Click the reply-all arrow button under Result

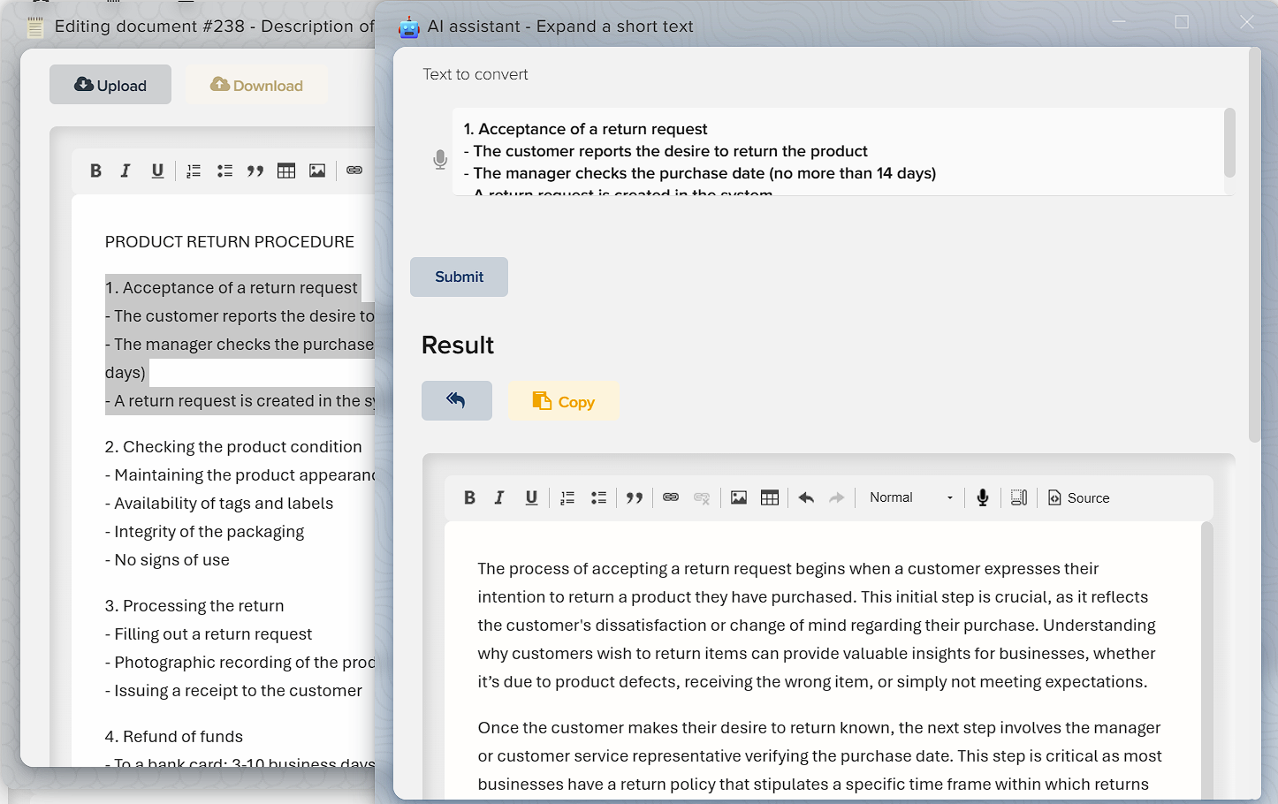point(456,400)
